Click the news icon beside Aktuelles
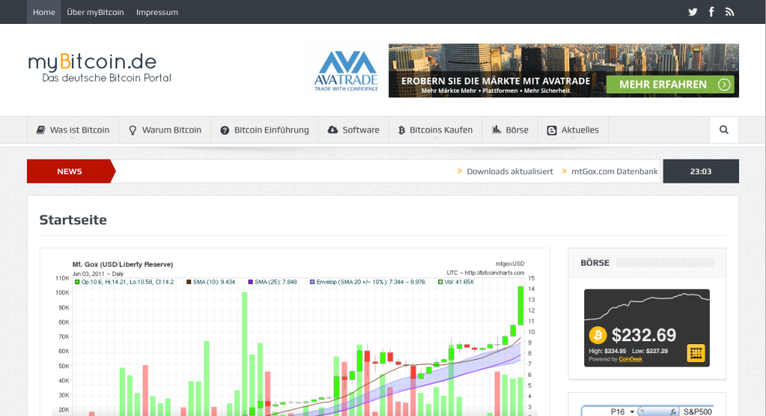Screen dimensions: 766x416 pos(551,130)
